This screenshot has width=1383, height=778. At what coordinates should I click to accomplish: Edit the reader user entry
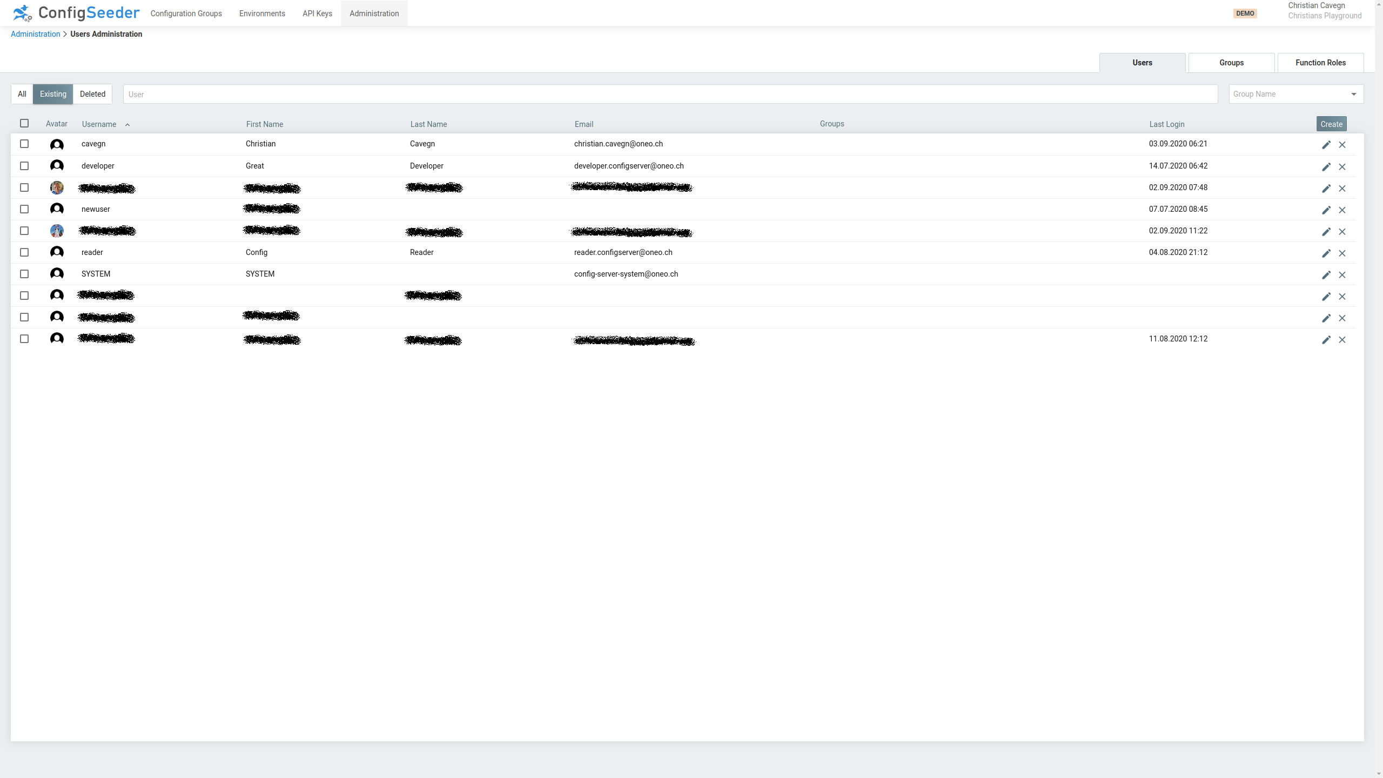1326,253
